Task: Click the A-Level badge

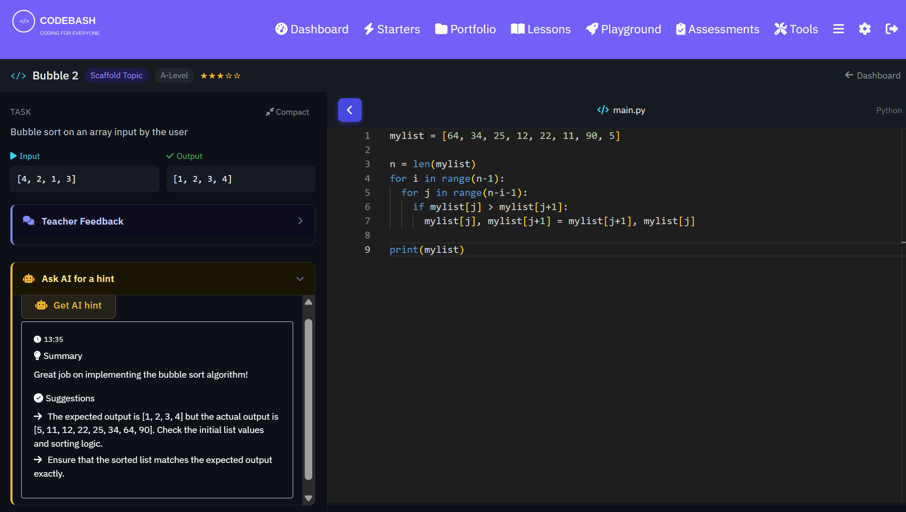Action: point(174,75)
